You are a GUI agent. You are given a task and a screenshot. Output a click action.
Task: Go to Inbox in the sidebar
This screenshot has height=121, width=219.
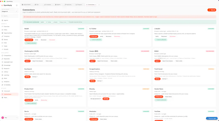[5, 30]
